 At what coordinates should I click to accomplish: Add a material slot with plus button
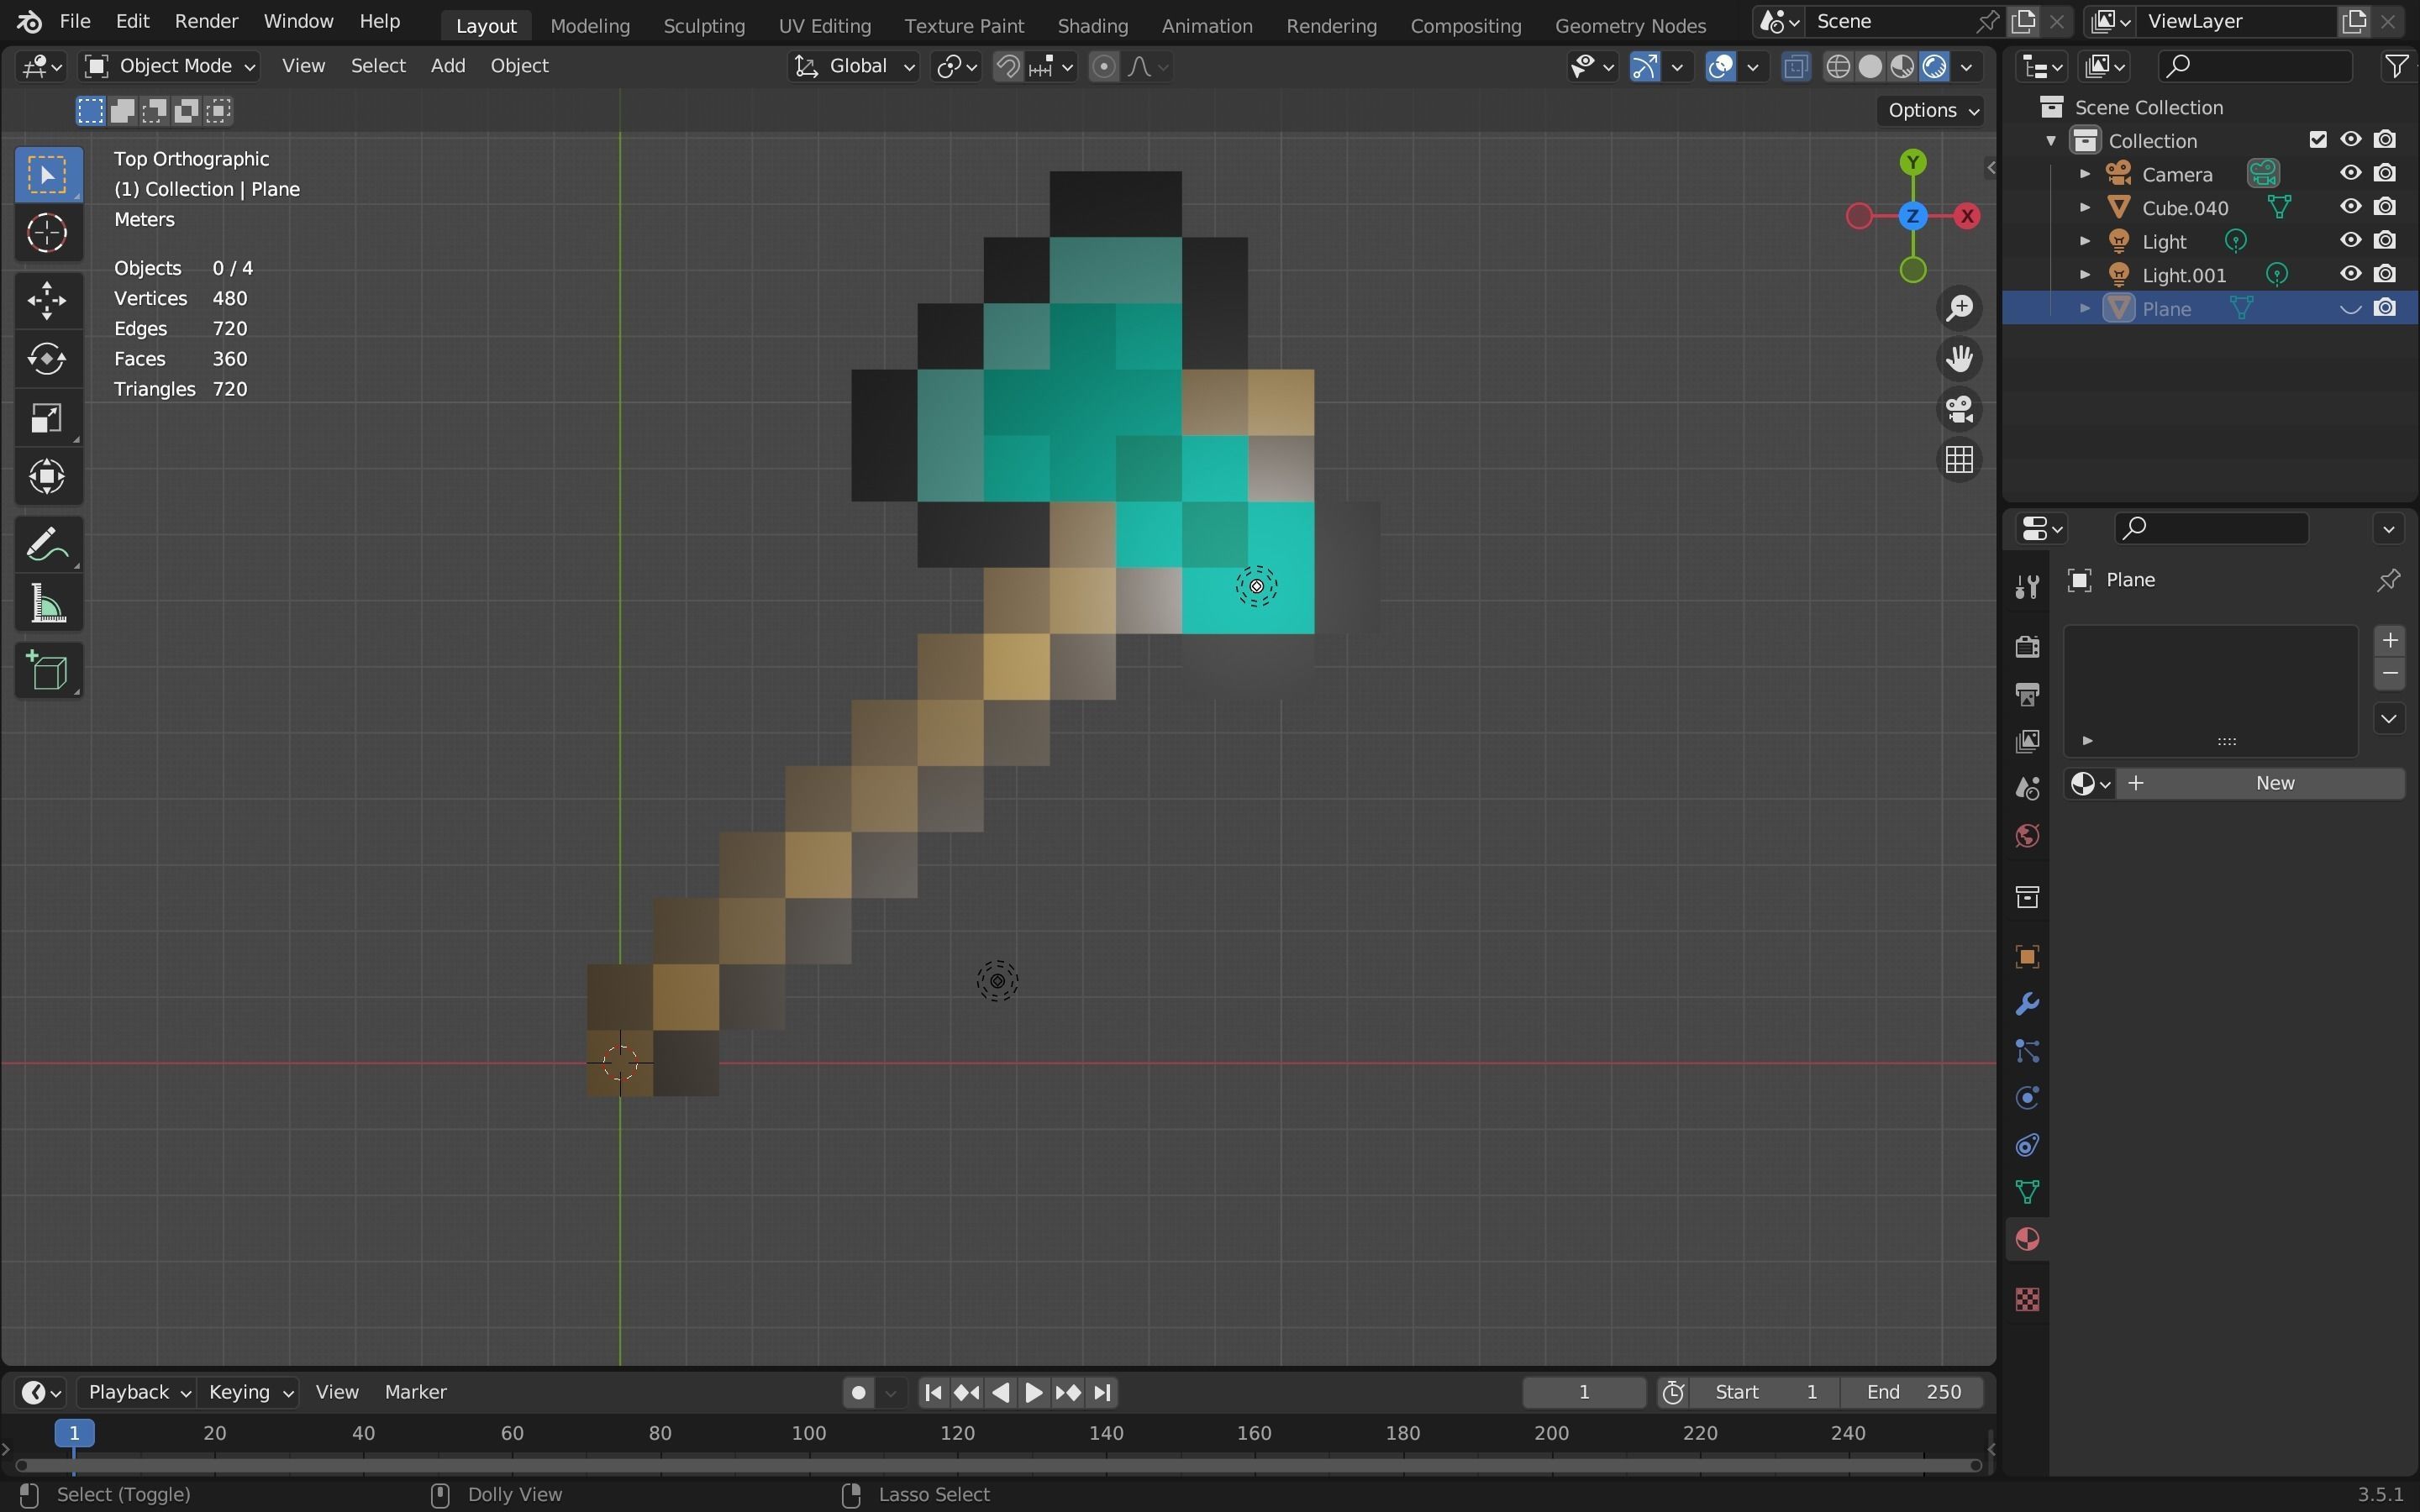[x=2389, y=640]
